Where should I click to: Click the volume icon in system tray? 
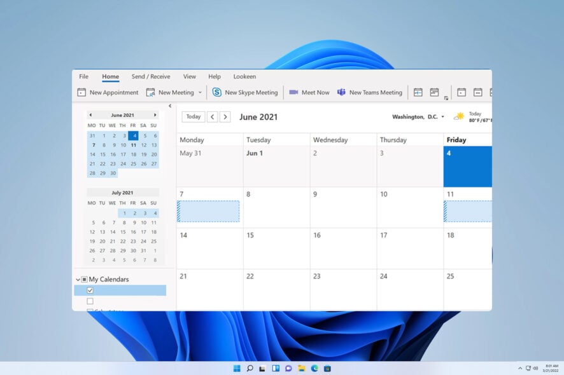pyautogui.click(x=535, y=368)
